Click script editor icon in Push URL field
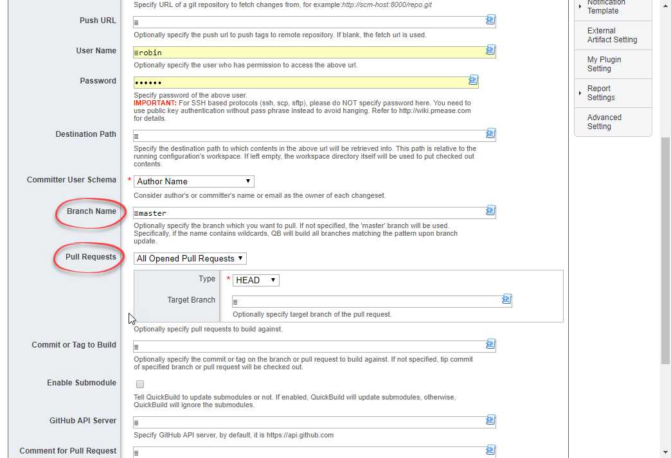671x458 pixels. [x=490, y=20]
